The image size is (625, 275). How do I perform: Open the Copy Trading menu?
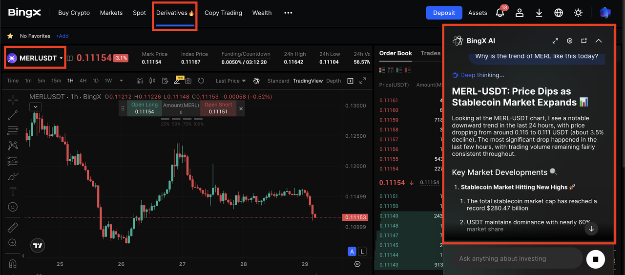(x=223, y=13)
